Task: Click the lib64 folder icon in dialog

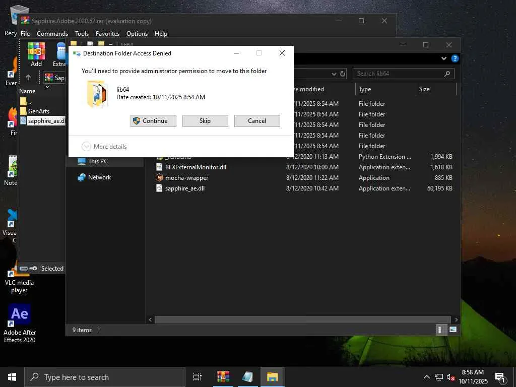Action: pyautogui.click(x=97, y=94)
